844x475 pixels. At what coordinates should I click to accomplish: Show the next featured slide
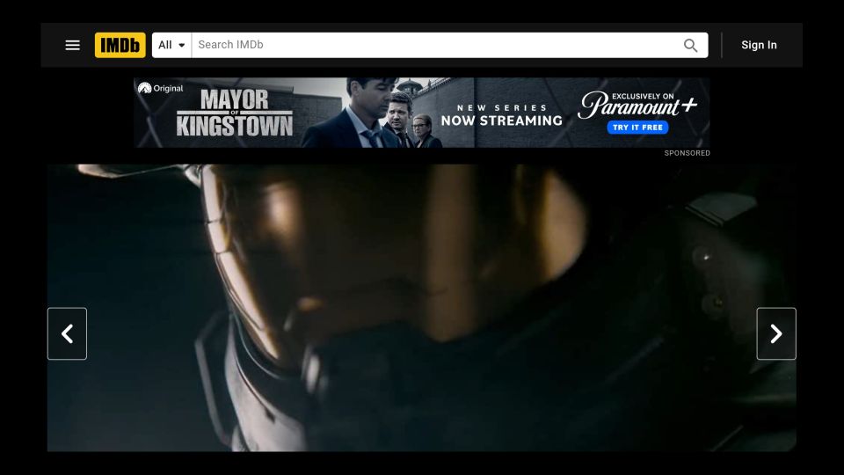click(x=776, y=334)
